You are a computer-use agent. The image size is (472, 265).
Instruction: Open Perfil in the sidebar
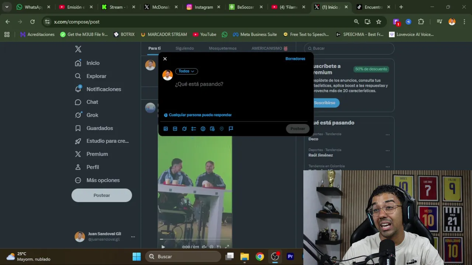coord(87,167)
